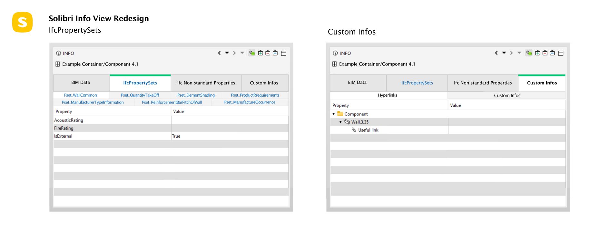The width and height of the screenshot is (590, 237).
Task: Select the Useful link row
Action: (x=448, y=130)
